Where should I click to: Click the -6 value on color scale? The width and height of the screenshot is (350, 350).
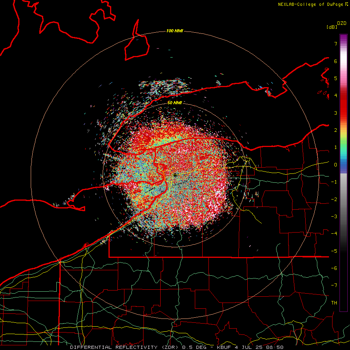click(x=334, y=268)
